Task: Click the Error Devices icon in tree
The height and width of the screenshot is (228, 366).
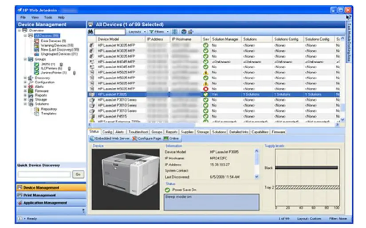Action: 37,41
